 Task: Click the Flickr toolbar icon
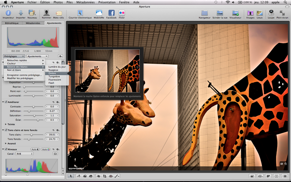(x=122, y=13)
